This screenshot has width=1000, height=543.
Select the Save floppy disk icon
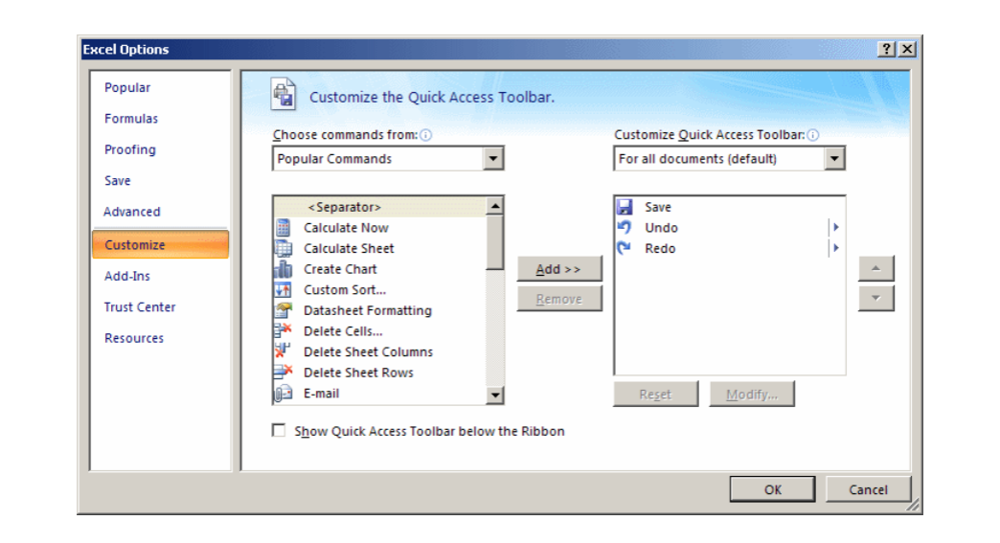[625, 207]
